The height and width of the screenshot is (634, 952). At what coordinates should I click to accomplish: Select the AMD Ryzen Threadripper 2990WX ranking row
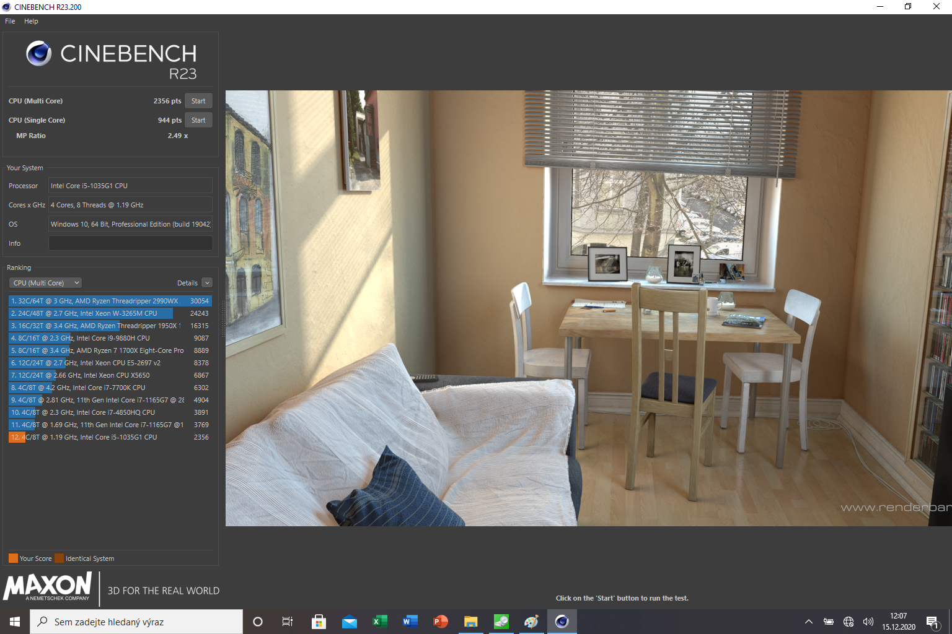pos(110,301)
